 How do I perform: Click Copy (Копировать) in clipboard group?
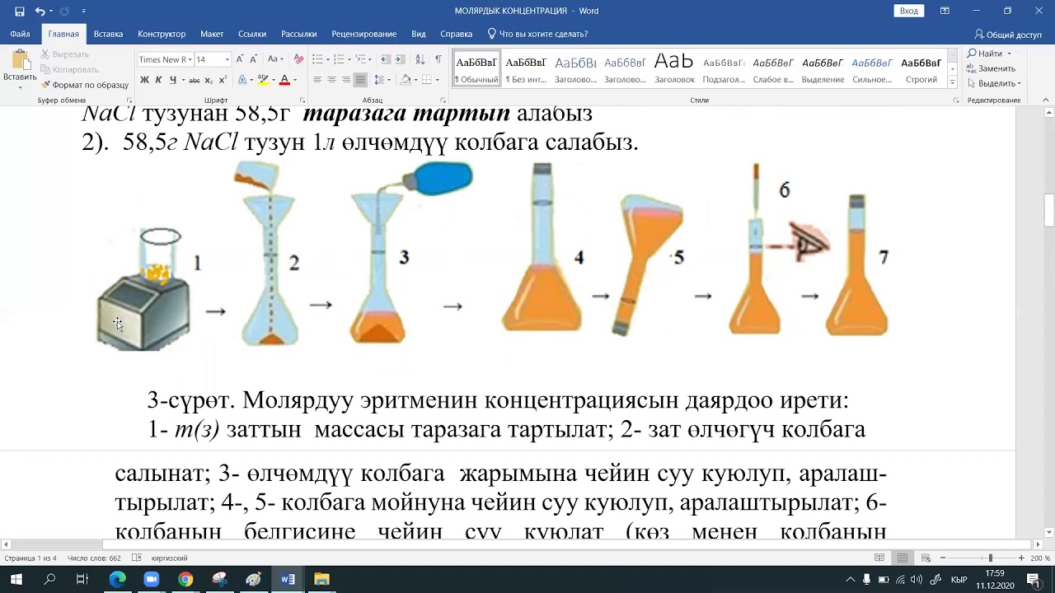tap(69, 69)
